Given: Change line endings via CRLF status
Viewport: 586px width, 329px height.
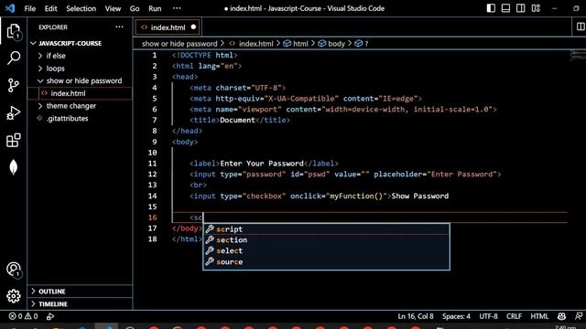Looking at the screenshot, I should pyautogui.click(x=514, y=316).
